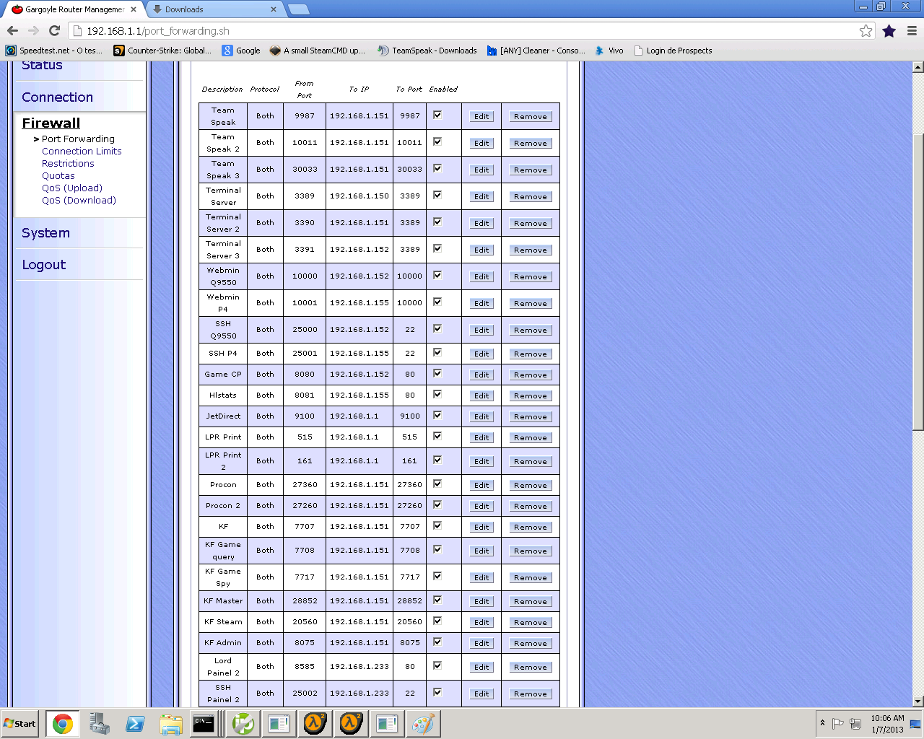The width and height of the screenshot is (924, 739).
Task: Uncheck Enabled for Team Speak port 9987
Action: click(437, 115)
